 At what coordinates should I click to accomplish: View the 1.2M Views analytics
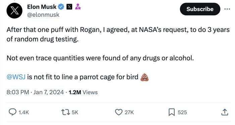(x=83, y=92)
